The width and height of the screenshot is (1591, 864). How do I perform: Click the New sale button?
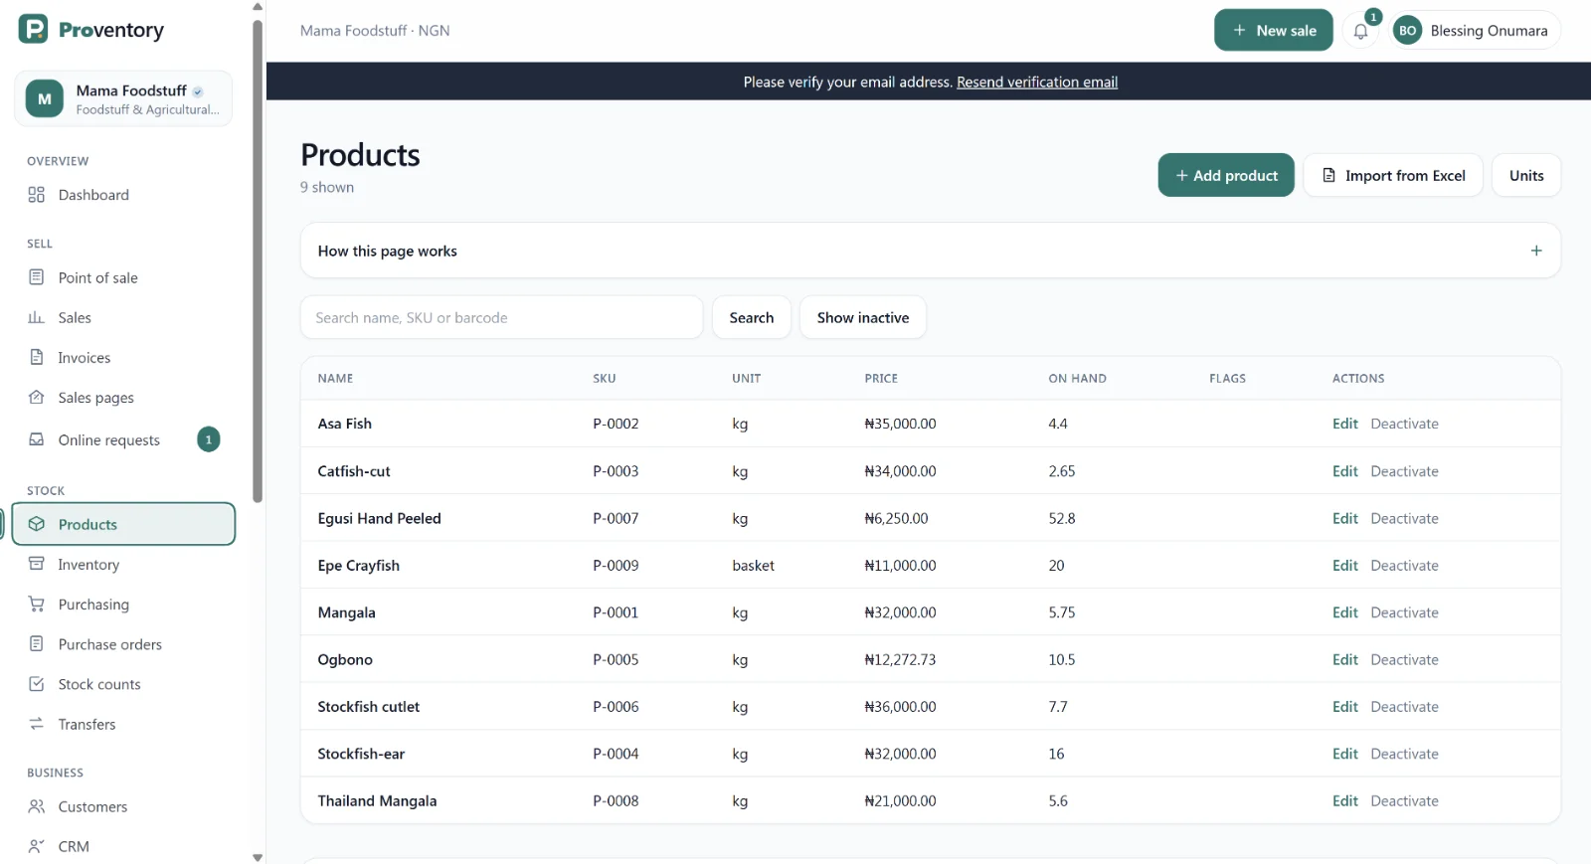1273,31
